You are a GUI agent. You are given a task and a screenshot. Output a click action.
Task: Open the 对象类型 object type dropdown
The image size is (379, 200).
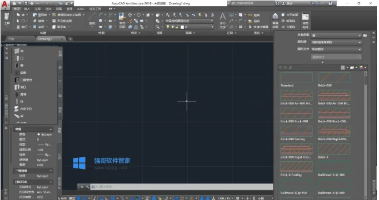(x=336, y=35)
